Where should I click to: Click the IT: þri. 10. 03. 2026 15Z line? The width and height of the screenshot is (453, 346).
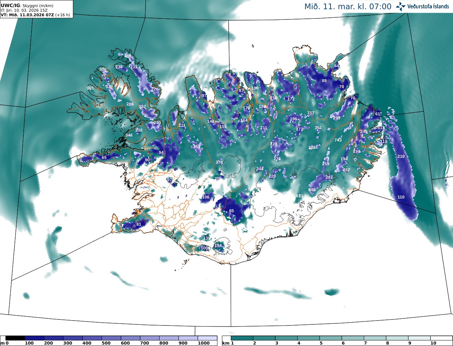point(24,10)
